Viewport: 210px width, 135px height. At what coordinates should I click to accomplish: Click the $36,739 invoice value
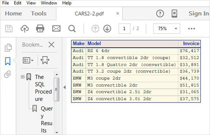(x=189, y=71)
